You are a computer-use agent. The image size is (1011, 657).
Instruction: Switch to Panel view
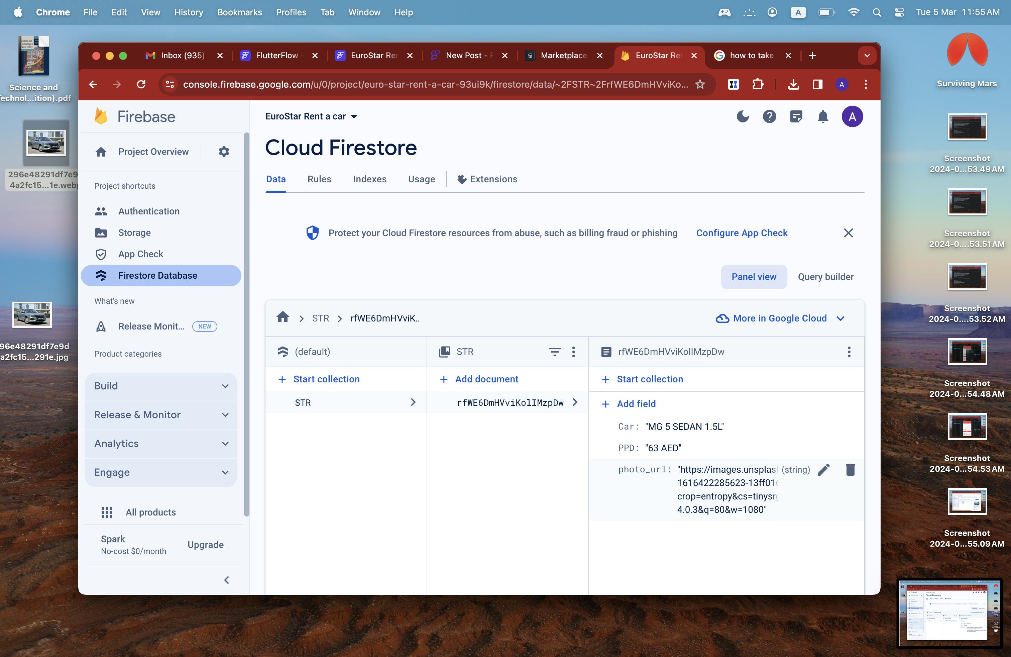(x=754, y=277)
